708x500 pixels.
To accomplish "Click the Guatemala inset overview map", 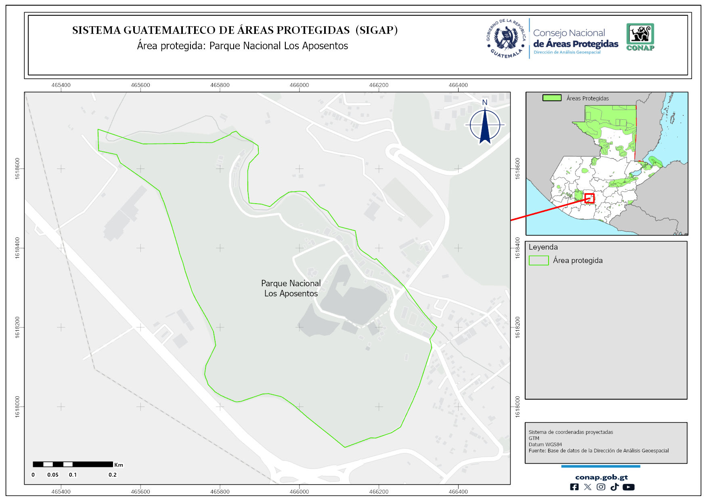I will click(606, 163).
